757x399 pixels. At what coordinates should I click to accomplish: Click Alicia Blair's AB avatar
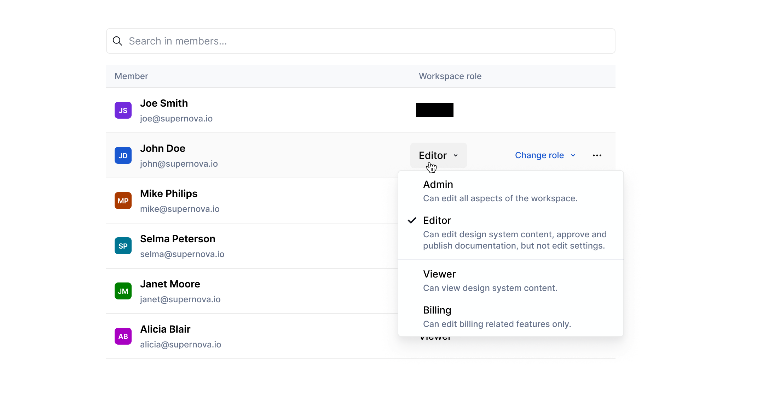(123, 336)
